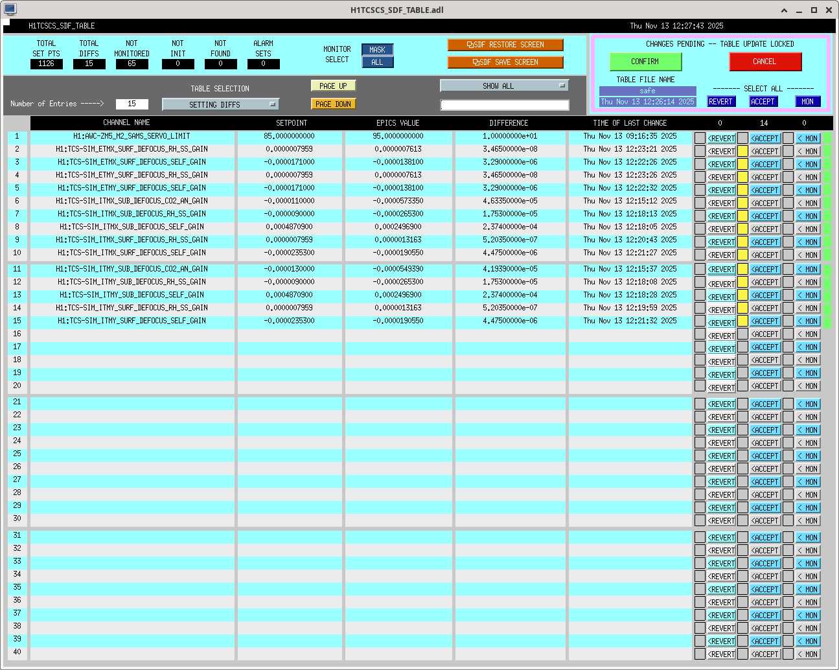Open the window menu icon in title bar

click(10, 9)
